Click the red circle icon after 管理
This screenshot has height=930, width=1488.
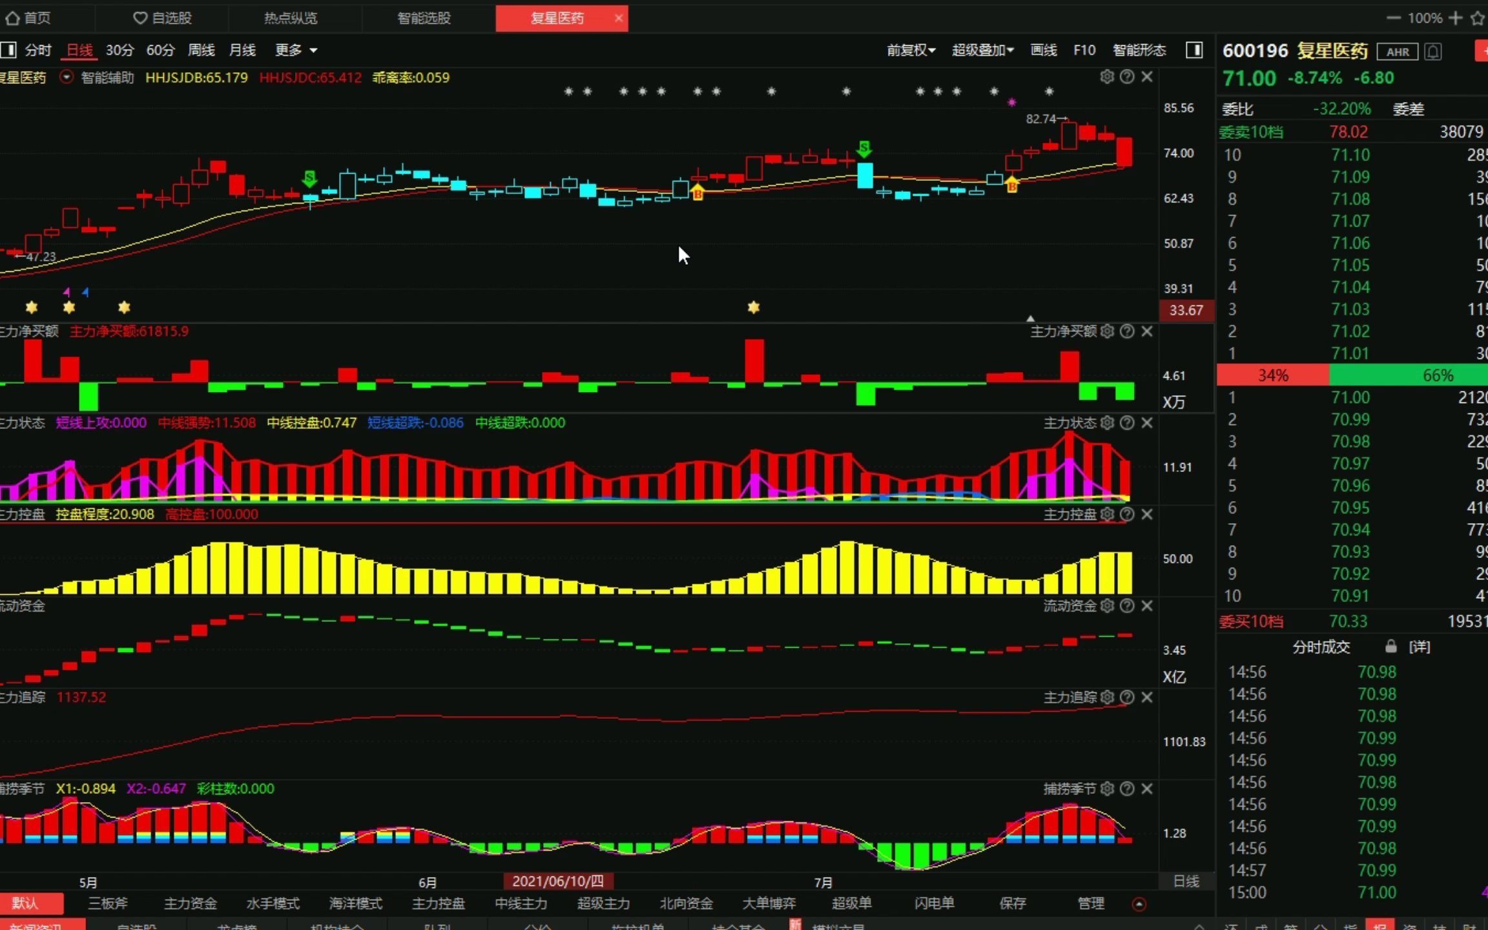click(x=1139, y=904)
